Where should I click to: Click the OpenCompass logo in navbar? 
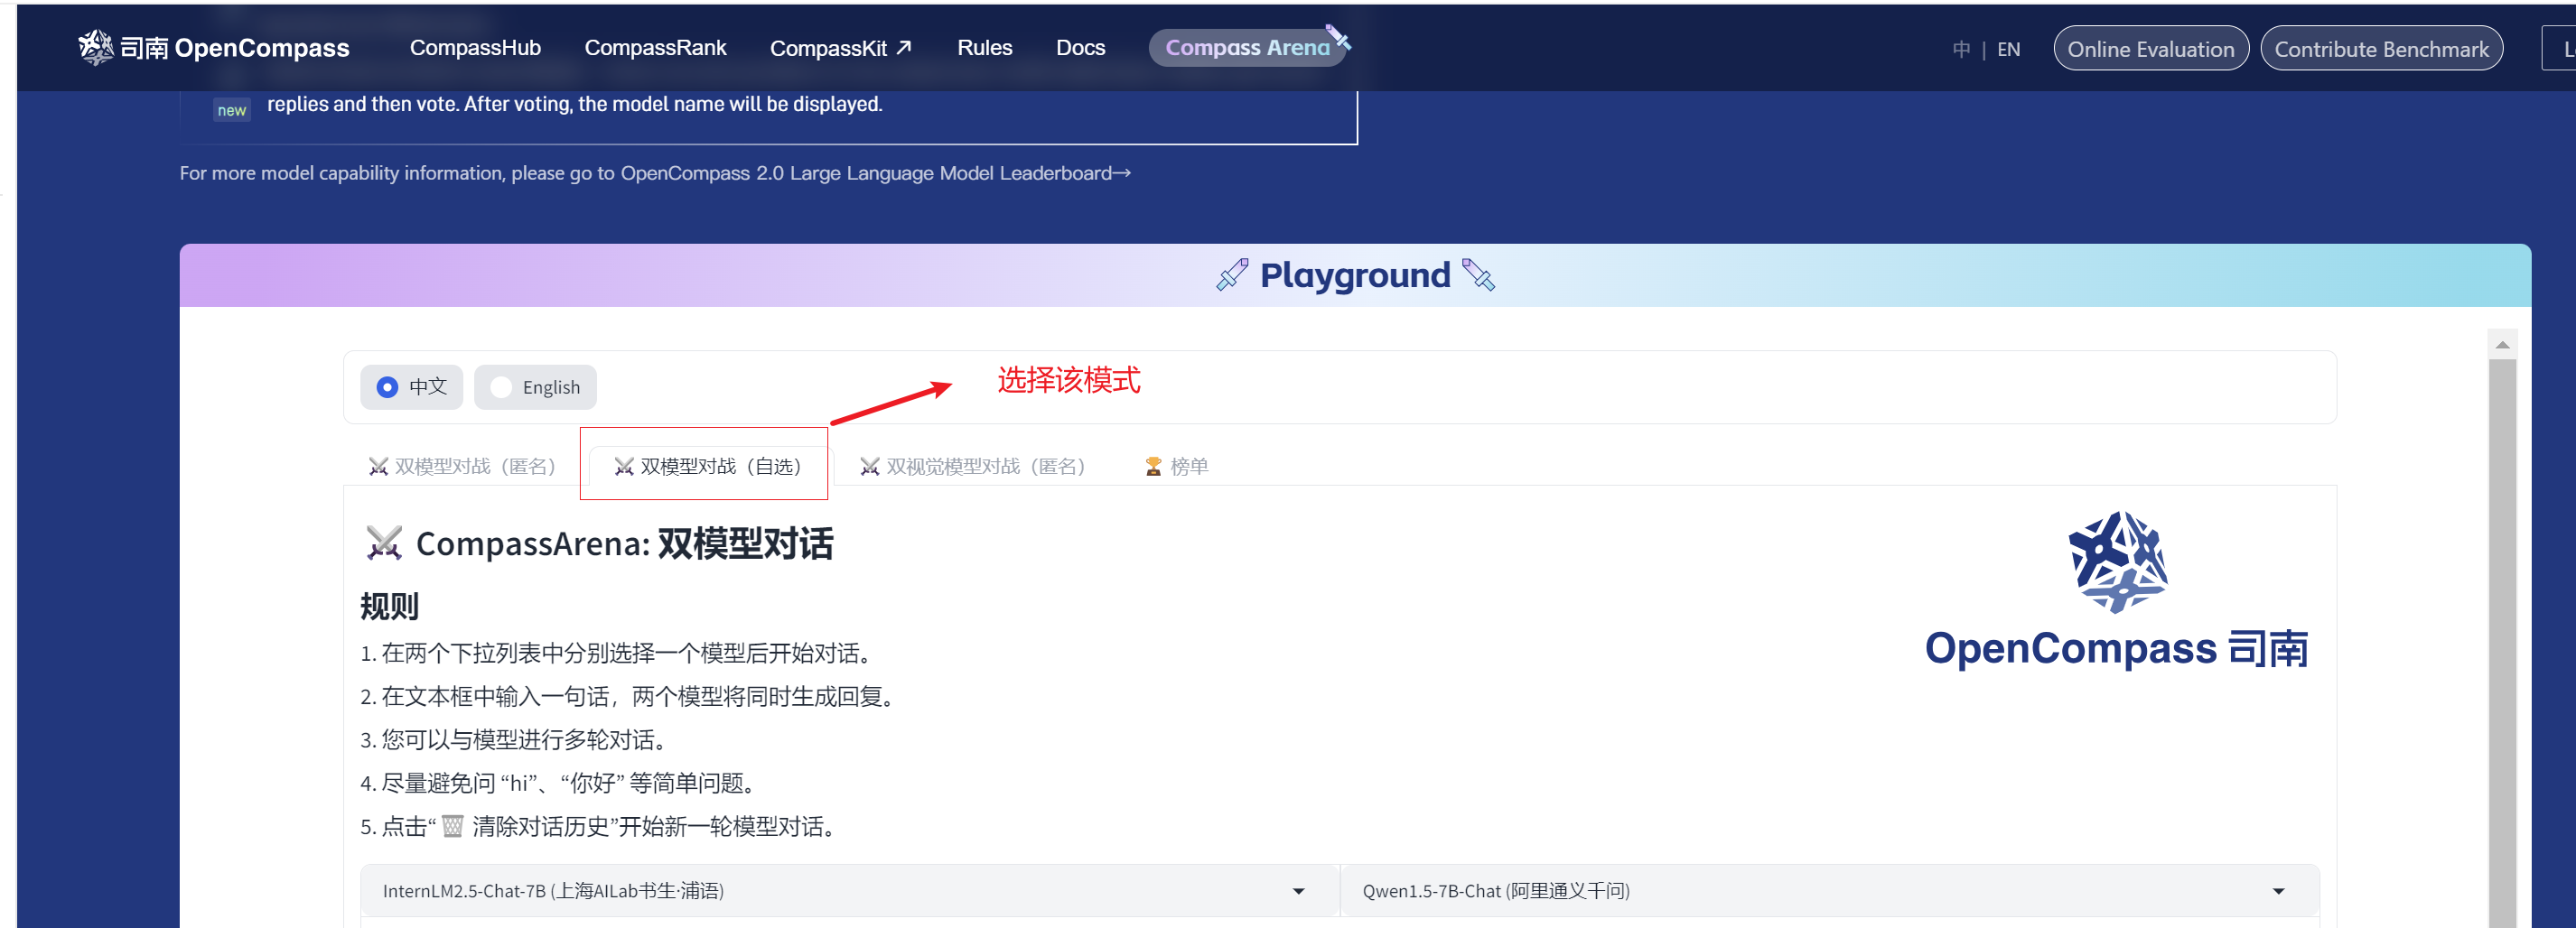tap(214, 48)
